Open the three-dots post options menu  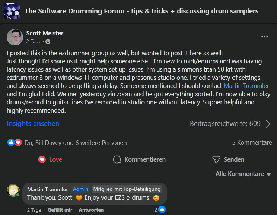coord(265,37)
